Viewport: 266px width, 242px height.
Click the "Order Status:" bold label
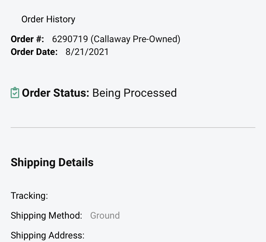[x=56, y=93]
